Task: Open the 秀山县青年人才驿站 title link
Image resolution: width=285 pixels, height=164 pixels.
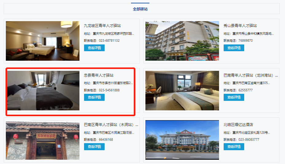Action: coord(240,26)
